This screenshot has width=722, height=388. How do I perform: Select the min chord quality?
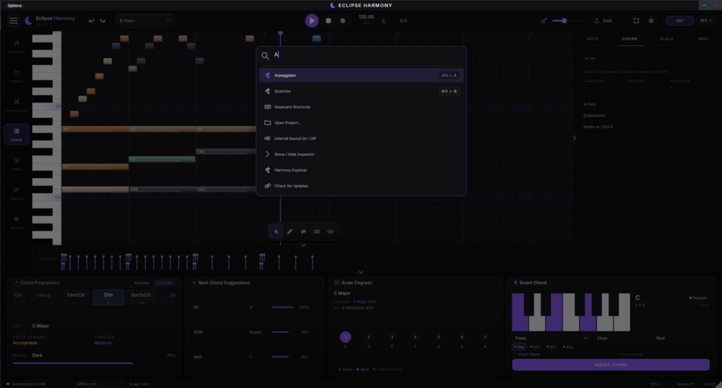(x=535, y=347)
